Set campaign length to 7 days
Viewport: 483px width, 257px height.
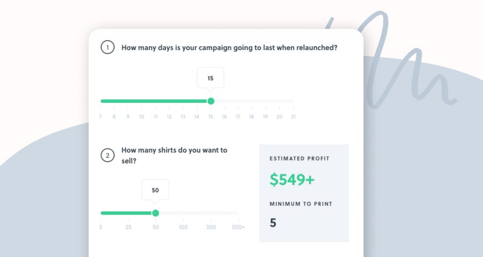100,116
